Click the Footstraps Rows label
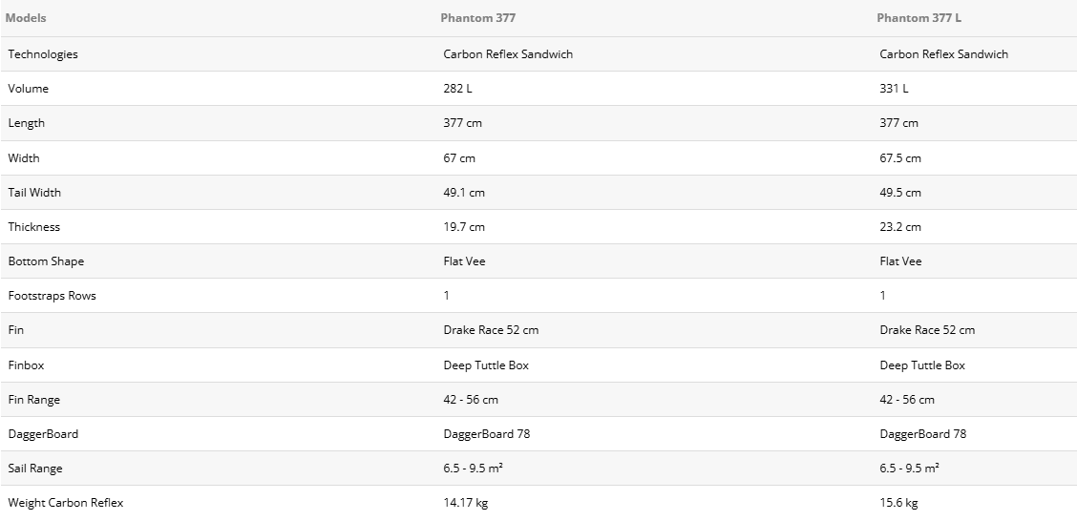 (52, 295)
